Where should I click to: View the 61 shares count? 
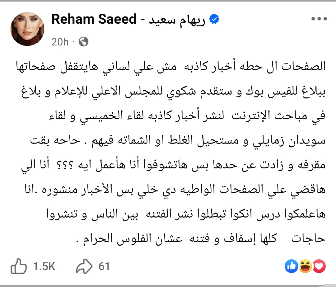pyautogui.click(x=104, y=267)
